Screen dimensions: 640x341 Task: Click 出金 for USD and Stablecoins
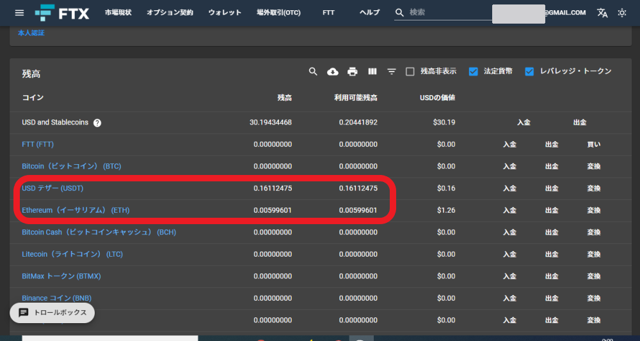[580, 123]
